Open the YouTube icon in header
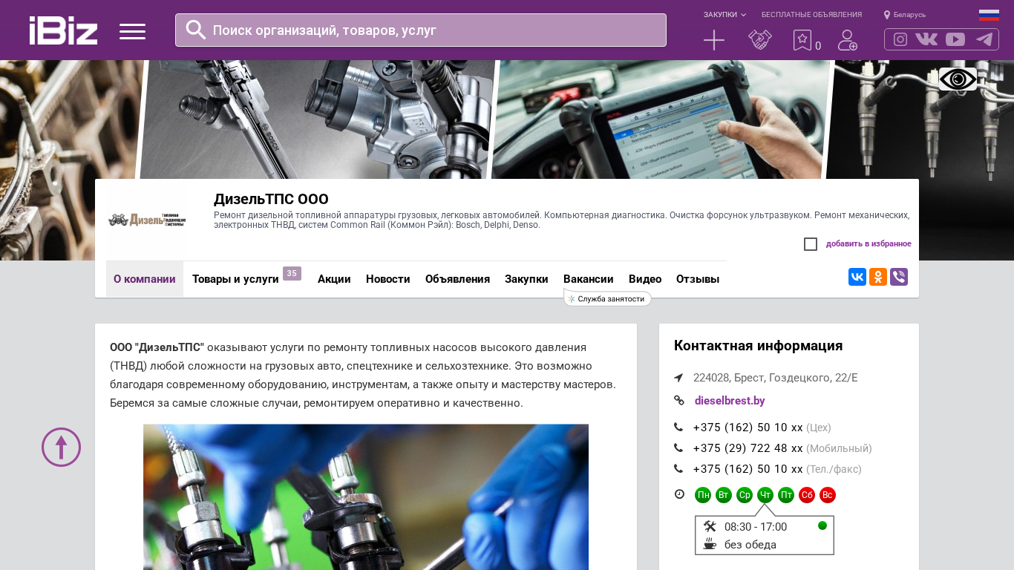1014x570 pixels. 955,39
